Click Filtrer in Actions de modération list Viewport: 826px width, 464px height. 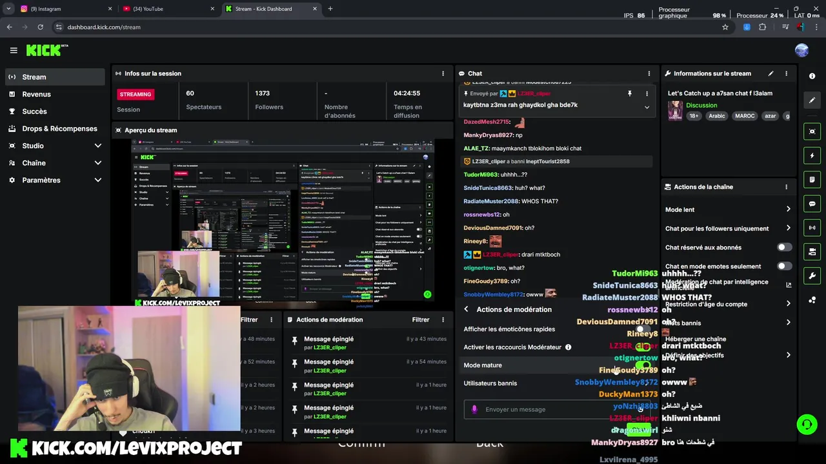[x=421, y=320]
